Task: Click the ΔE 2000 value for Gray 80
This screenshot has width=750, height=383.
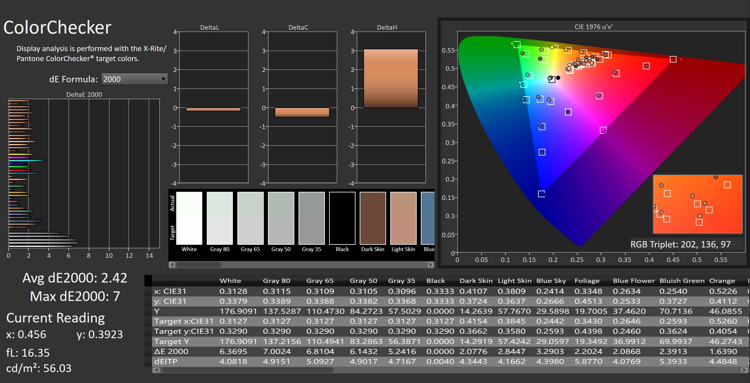Action: [x=276, y=352]
